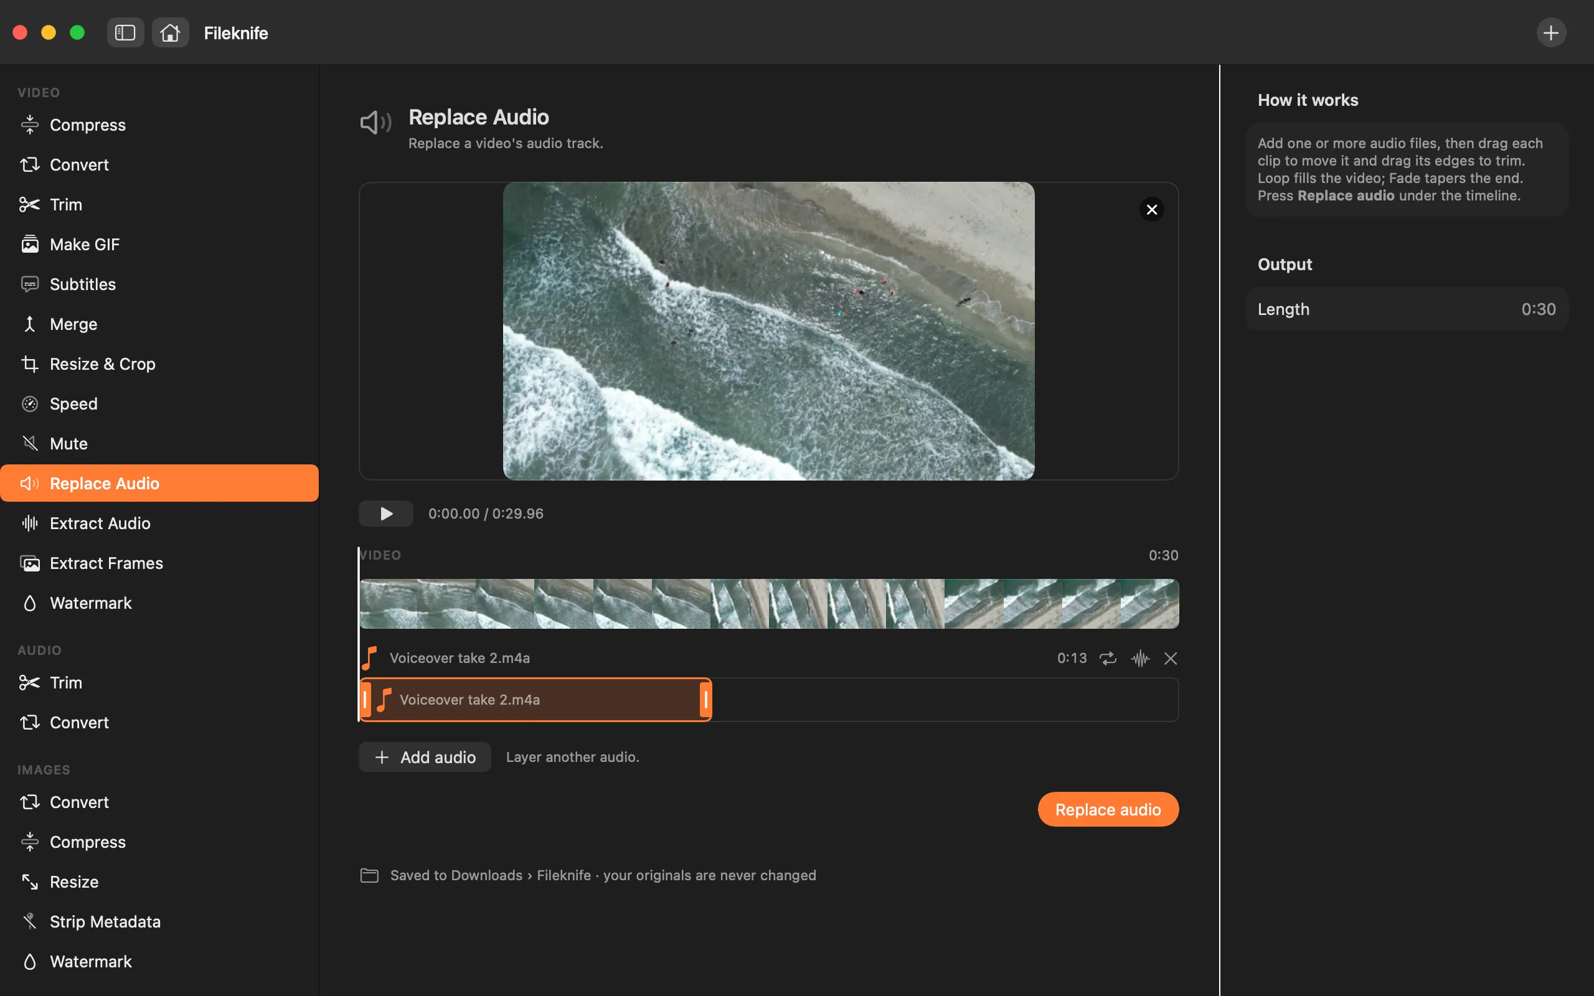
Task: Click the Length 0:30 output row
Action: click(x=1407, y=309)
